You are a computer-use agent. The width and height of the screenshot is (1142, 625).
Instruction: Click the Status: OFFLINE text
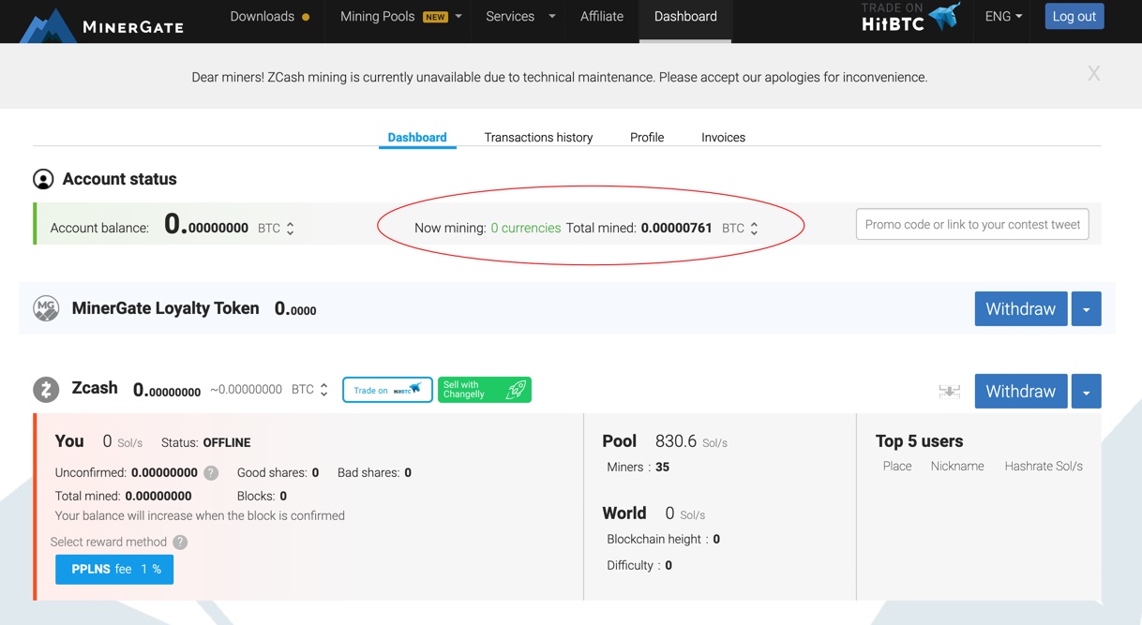pyautogui.click(x=205, y=442)
